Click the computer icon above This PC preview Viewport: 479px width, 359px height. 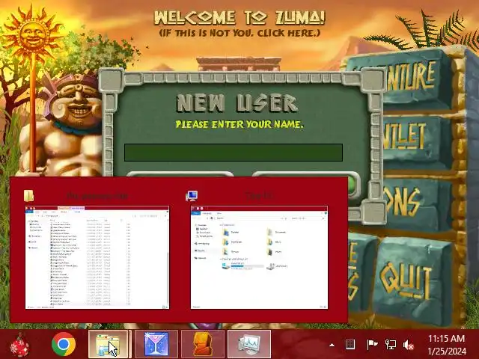[x=192, y=196]
